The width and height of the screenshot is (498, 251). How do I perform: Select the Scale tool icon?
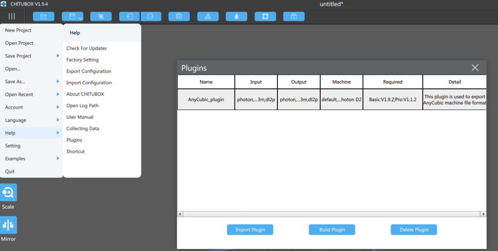tap(8, 192)
